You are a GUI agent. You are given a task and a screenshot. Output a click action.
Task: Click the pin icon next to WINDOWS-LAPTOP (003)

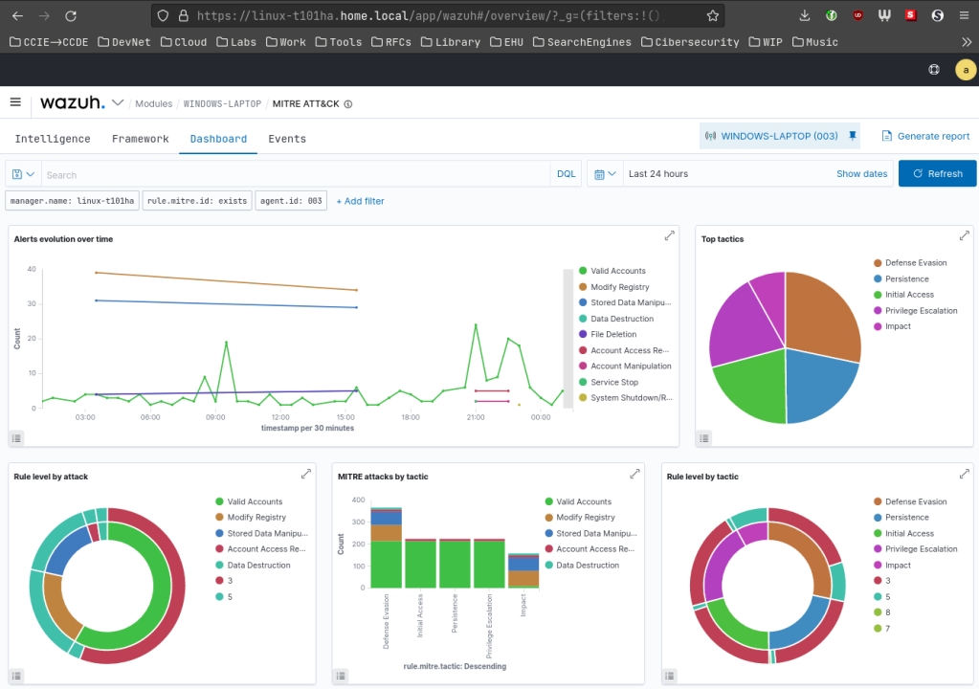[852, 136]
